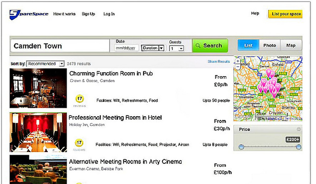
Task: Open the Professional Meeting Room photo thumbnail
Action: tap(38, 132)
